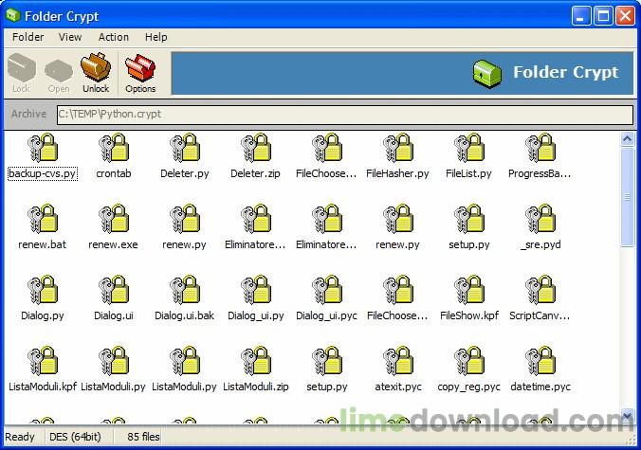Screen dimensions: 641x450
Task: Click the Unlock toolbar button
Action: [x=96, y=73]
